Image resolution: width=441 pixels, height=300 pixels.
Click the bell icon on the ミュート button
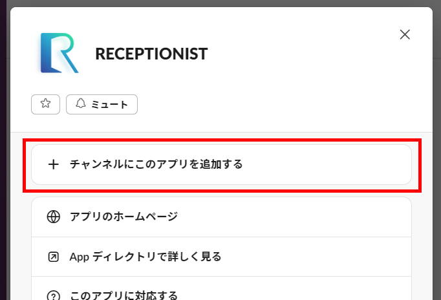click(x=81, y=104)
